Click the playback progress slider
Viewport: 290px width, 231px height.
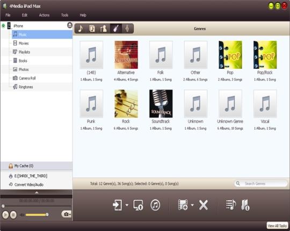tap(37, 206)
